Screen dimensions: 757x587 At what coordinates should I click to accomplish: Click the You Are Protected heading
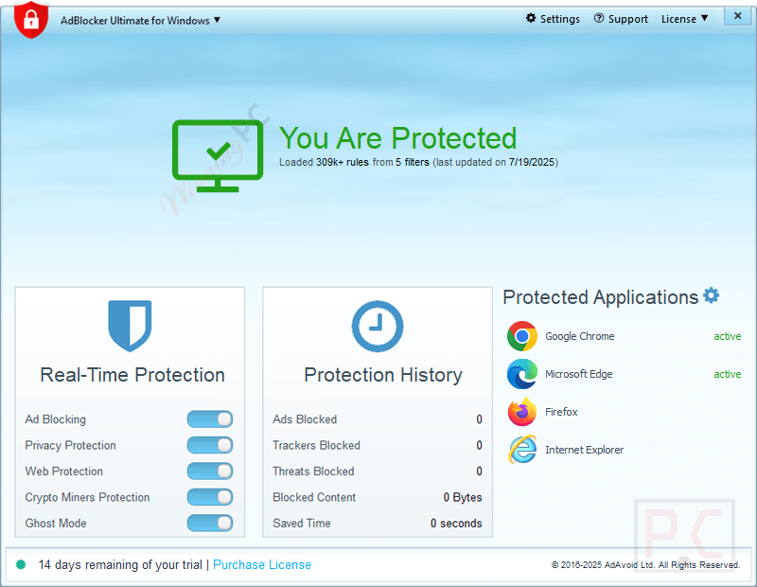click(x=397, y=138)
